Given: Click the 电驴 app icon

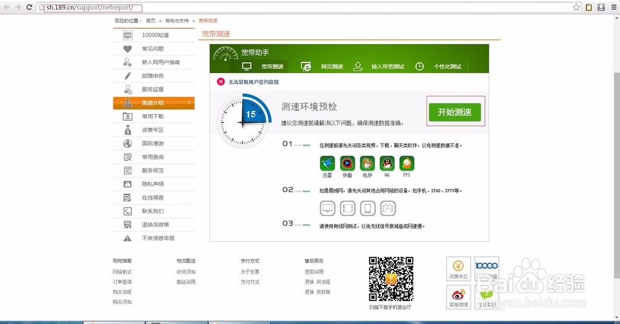Looking at the screenshot, I should (367, 163).
